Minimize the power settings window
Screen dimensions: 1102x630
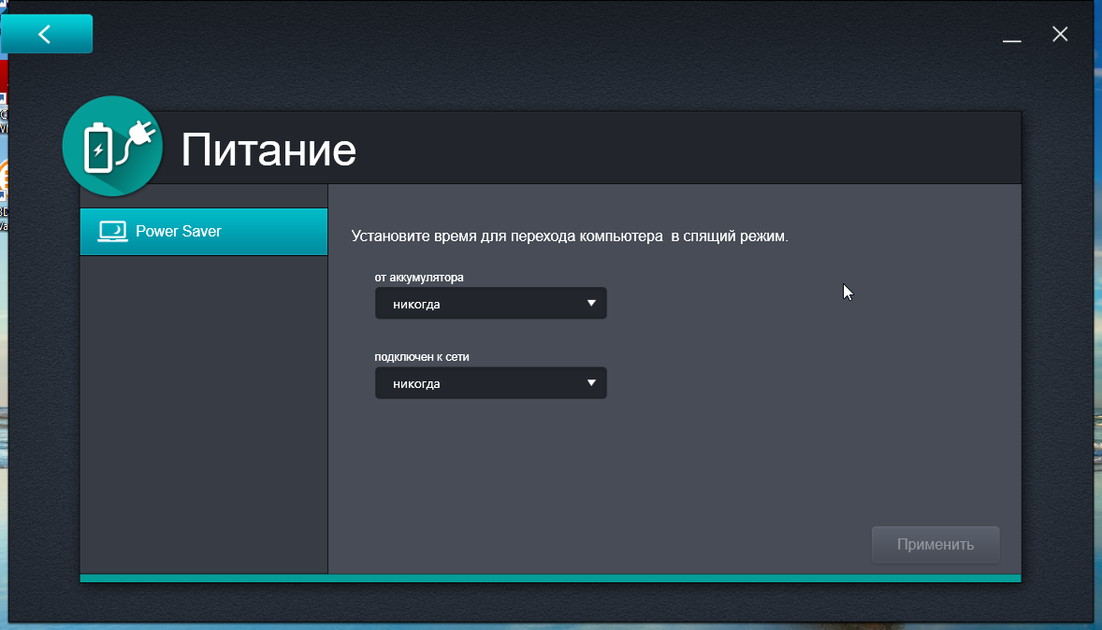coord(1011,36)
